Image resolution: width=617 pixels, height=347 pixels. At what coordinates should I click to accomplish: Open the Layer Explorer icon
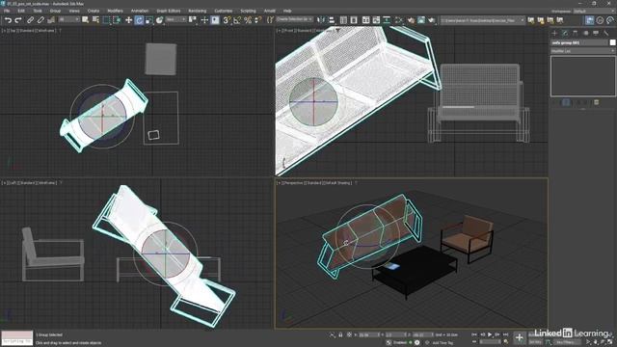354,20
